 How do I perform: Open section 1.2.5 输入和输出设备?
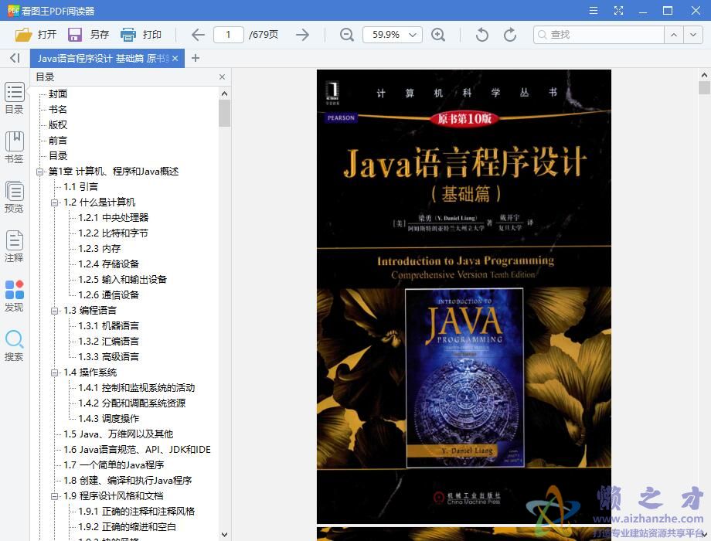pyautogui.click(x=122, y=279)
